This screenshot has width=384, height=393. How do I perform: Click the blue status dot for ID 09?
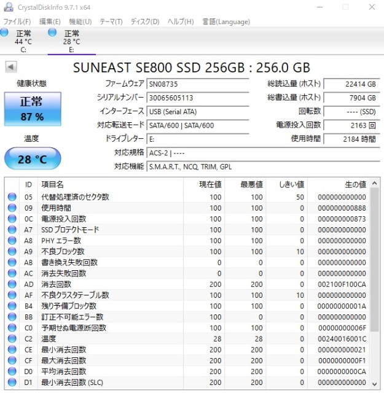(x=12, y=208)
